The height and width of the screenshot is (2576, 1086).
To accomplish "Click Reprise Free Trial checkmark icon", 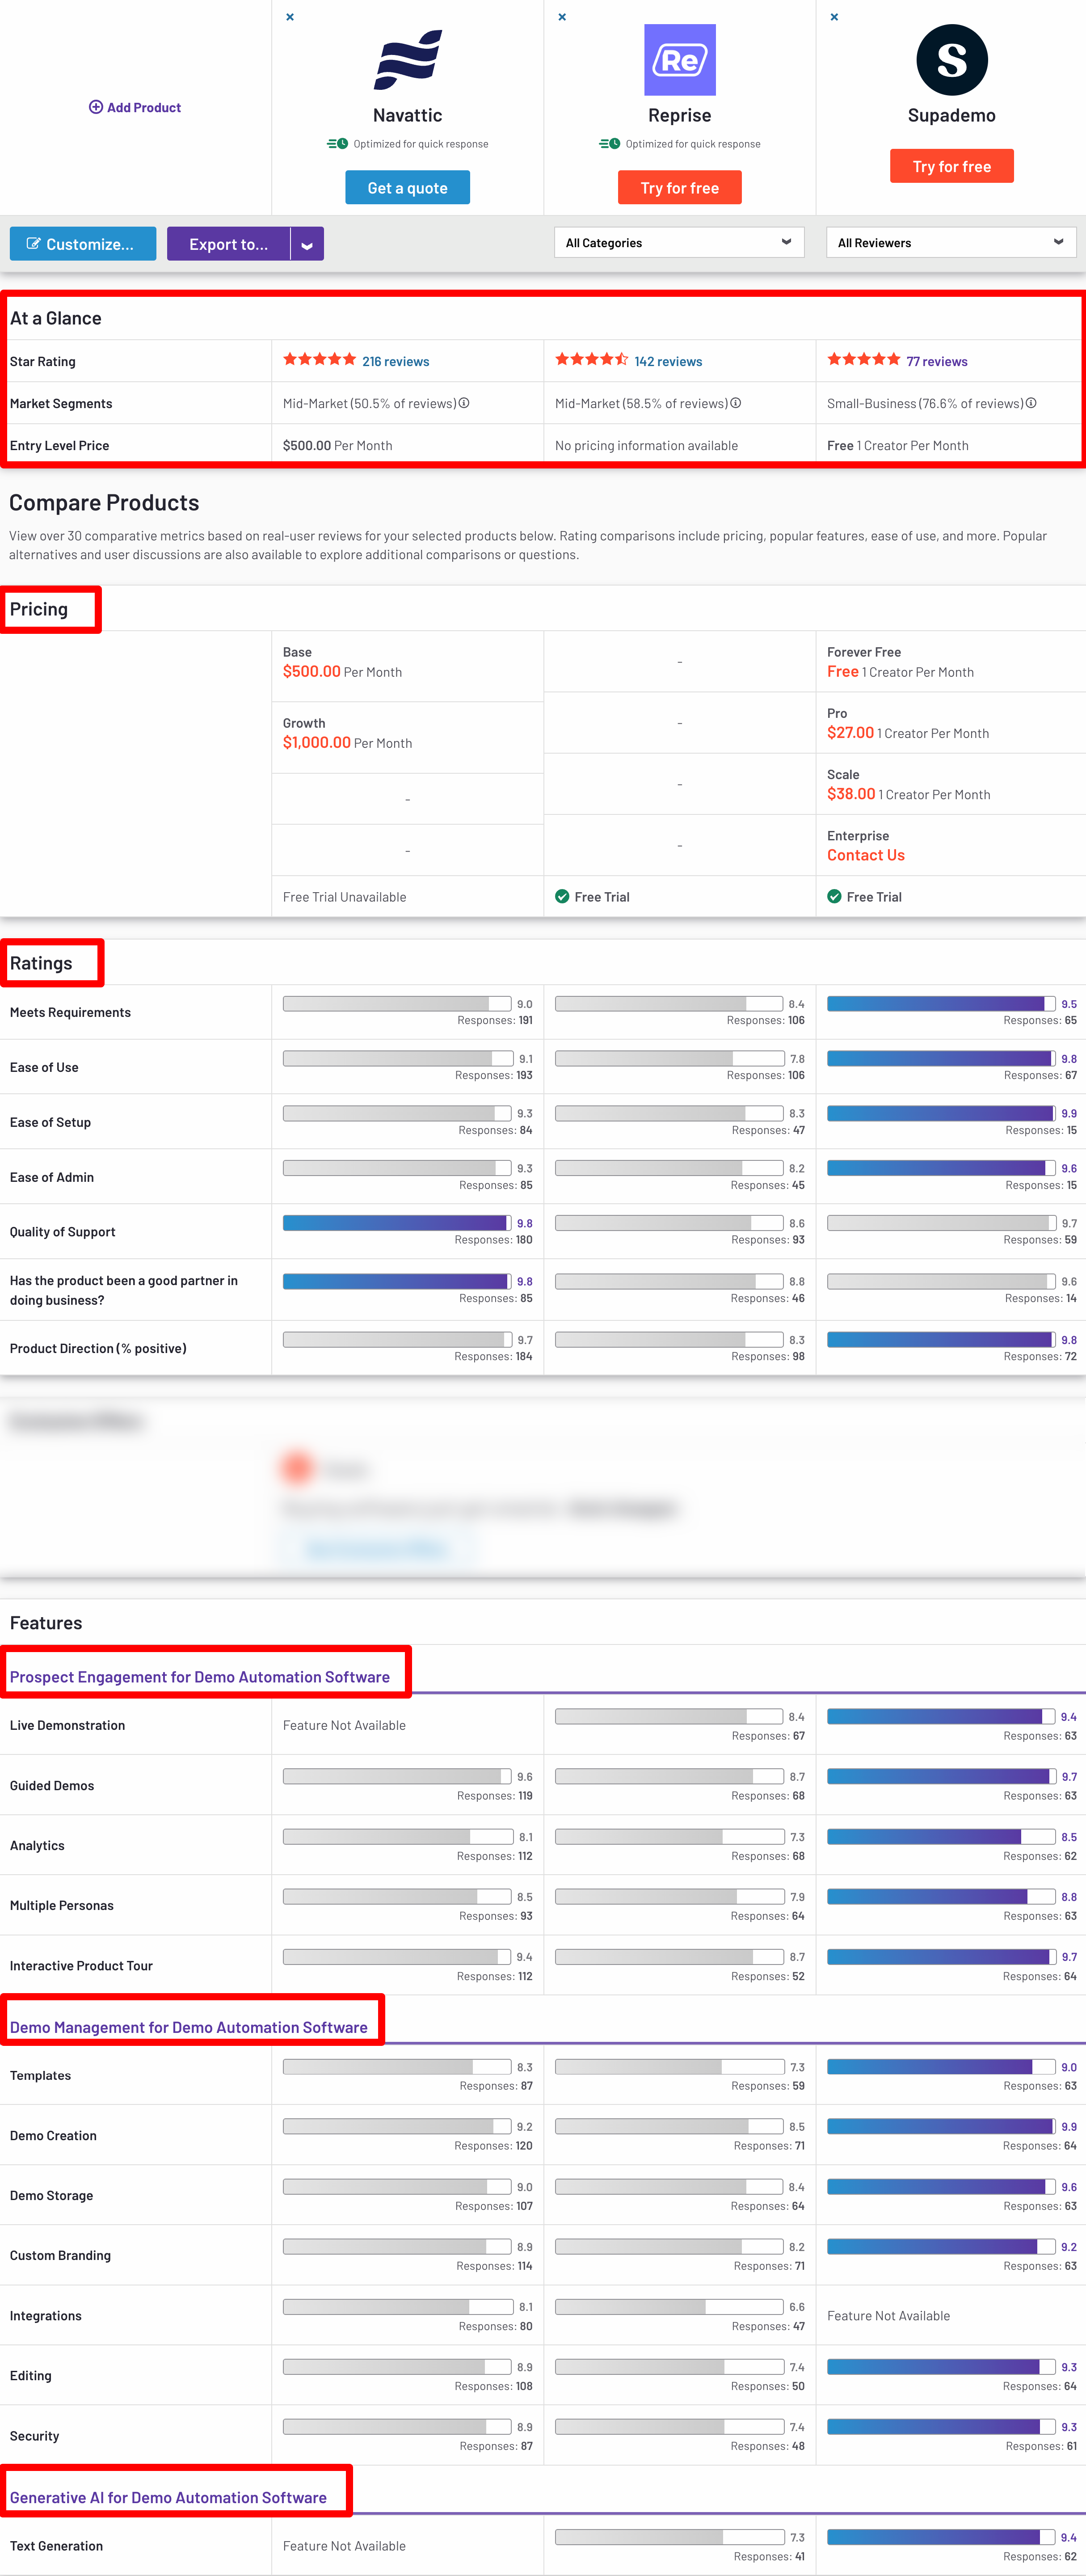I will pos(562,896).
